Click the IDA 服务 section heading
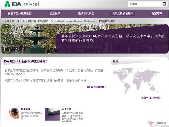This screenshot has height=127, width=169. point(26,61)
